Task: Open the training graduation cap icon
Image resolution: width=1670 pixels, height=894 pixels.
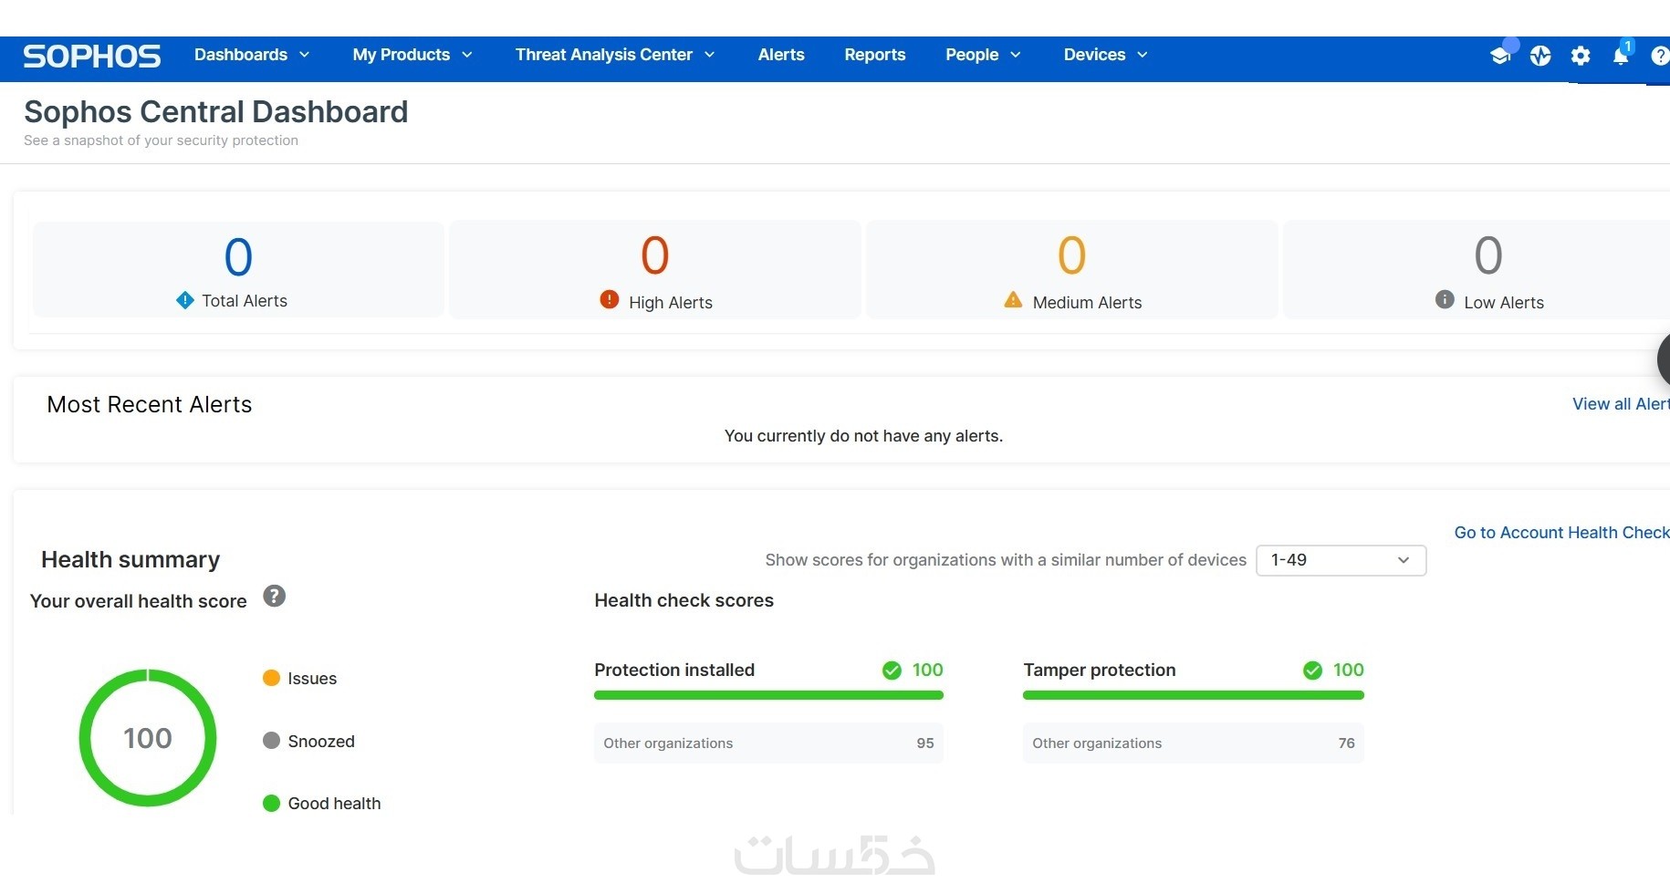Action: (x=1499, y=57)
